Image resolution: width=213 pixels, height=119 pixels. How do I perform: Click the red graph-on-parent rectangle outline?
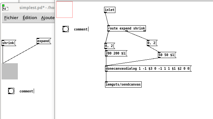[65, 9]
